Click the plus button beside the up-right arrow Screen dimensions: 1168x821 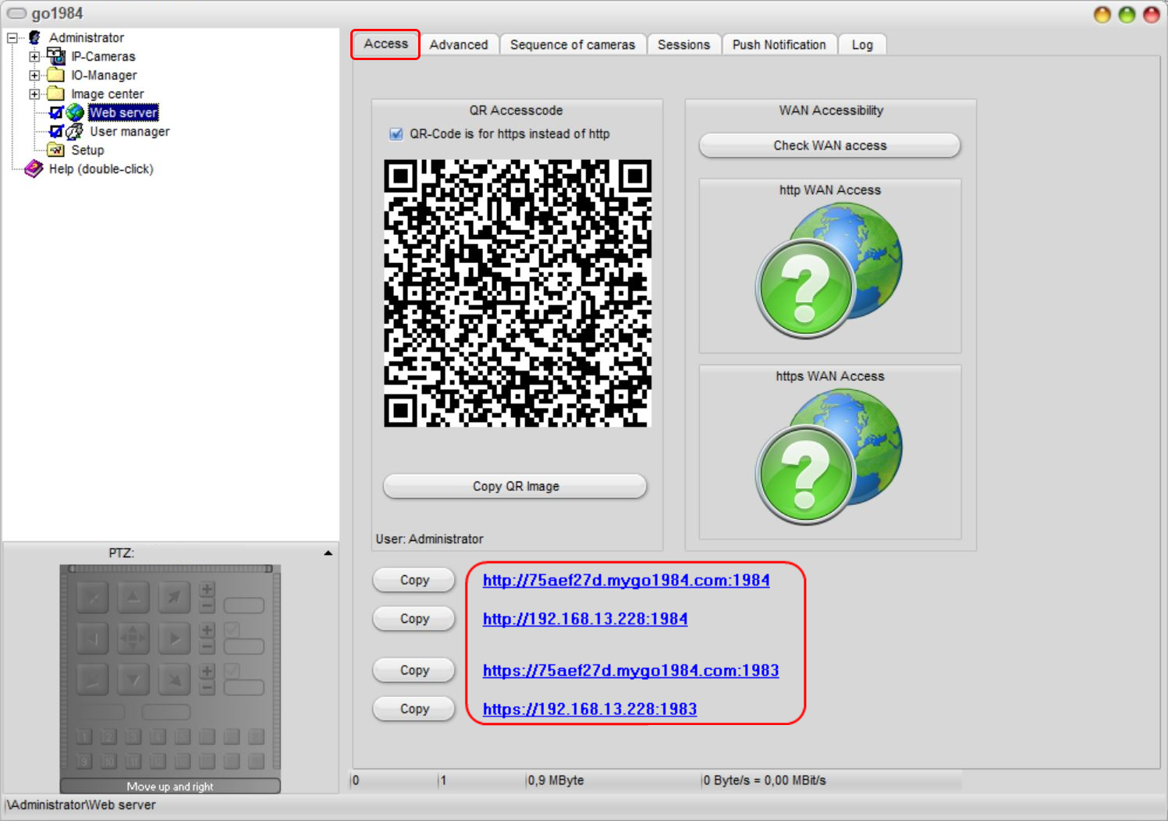click(x=207, y=589)
